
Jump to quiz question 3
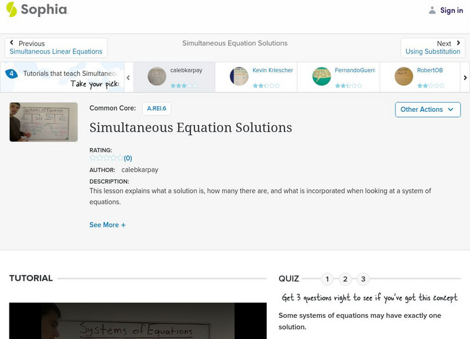(363, 279)
